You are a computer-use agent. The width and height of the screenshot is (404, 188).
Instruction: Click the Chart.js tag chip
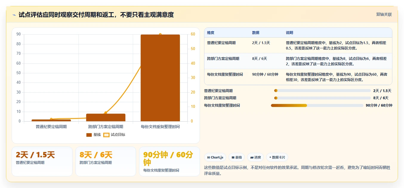215,157
